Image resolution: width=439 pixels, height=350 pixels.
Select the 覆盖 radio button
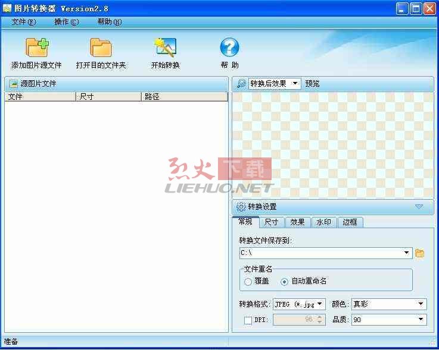tap(248, 282)
